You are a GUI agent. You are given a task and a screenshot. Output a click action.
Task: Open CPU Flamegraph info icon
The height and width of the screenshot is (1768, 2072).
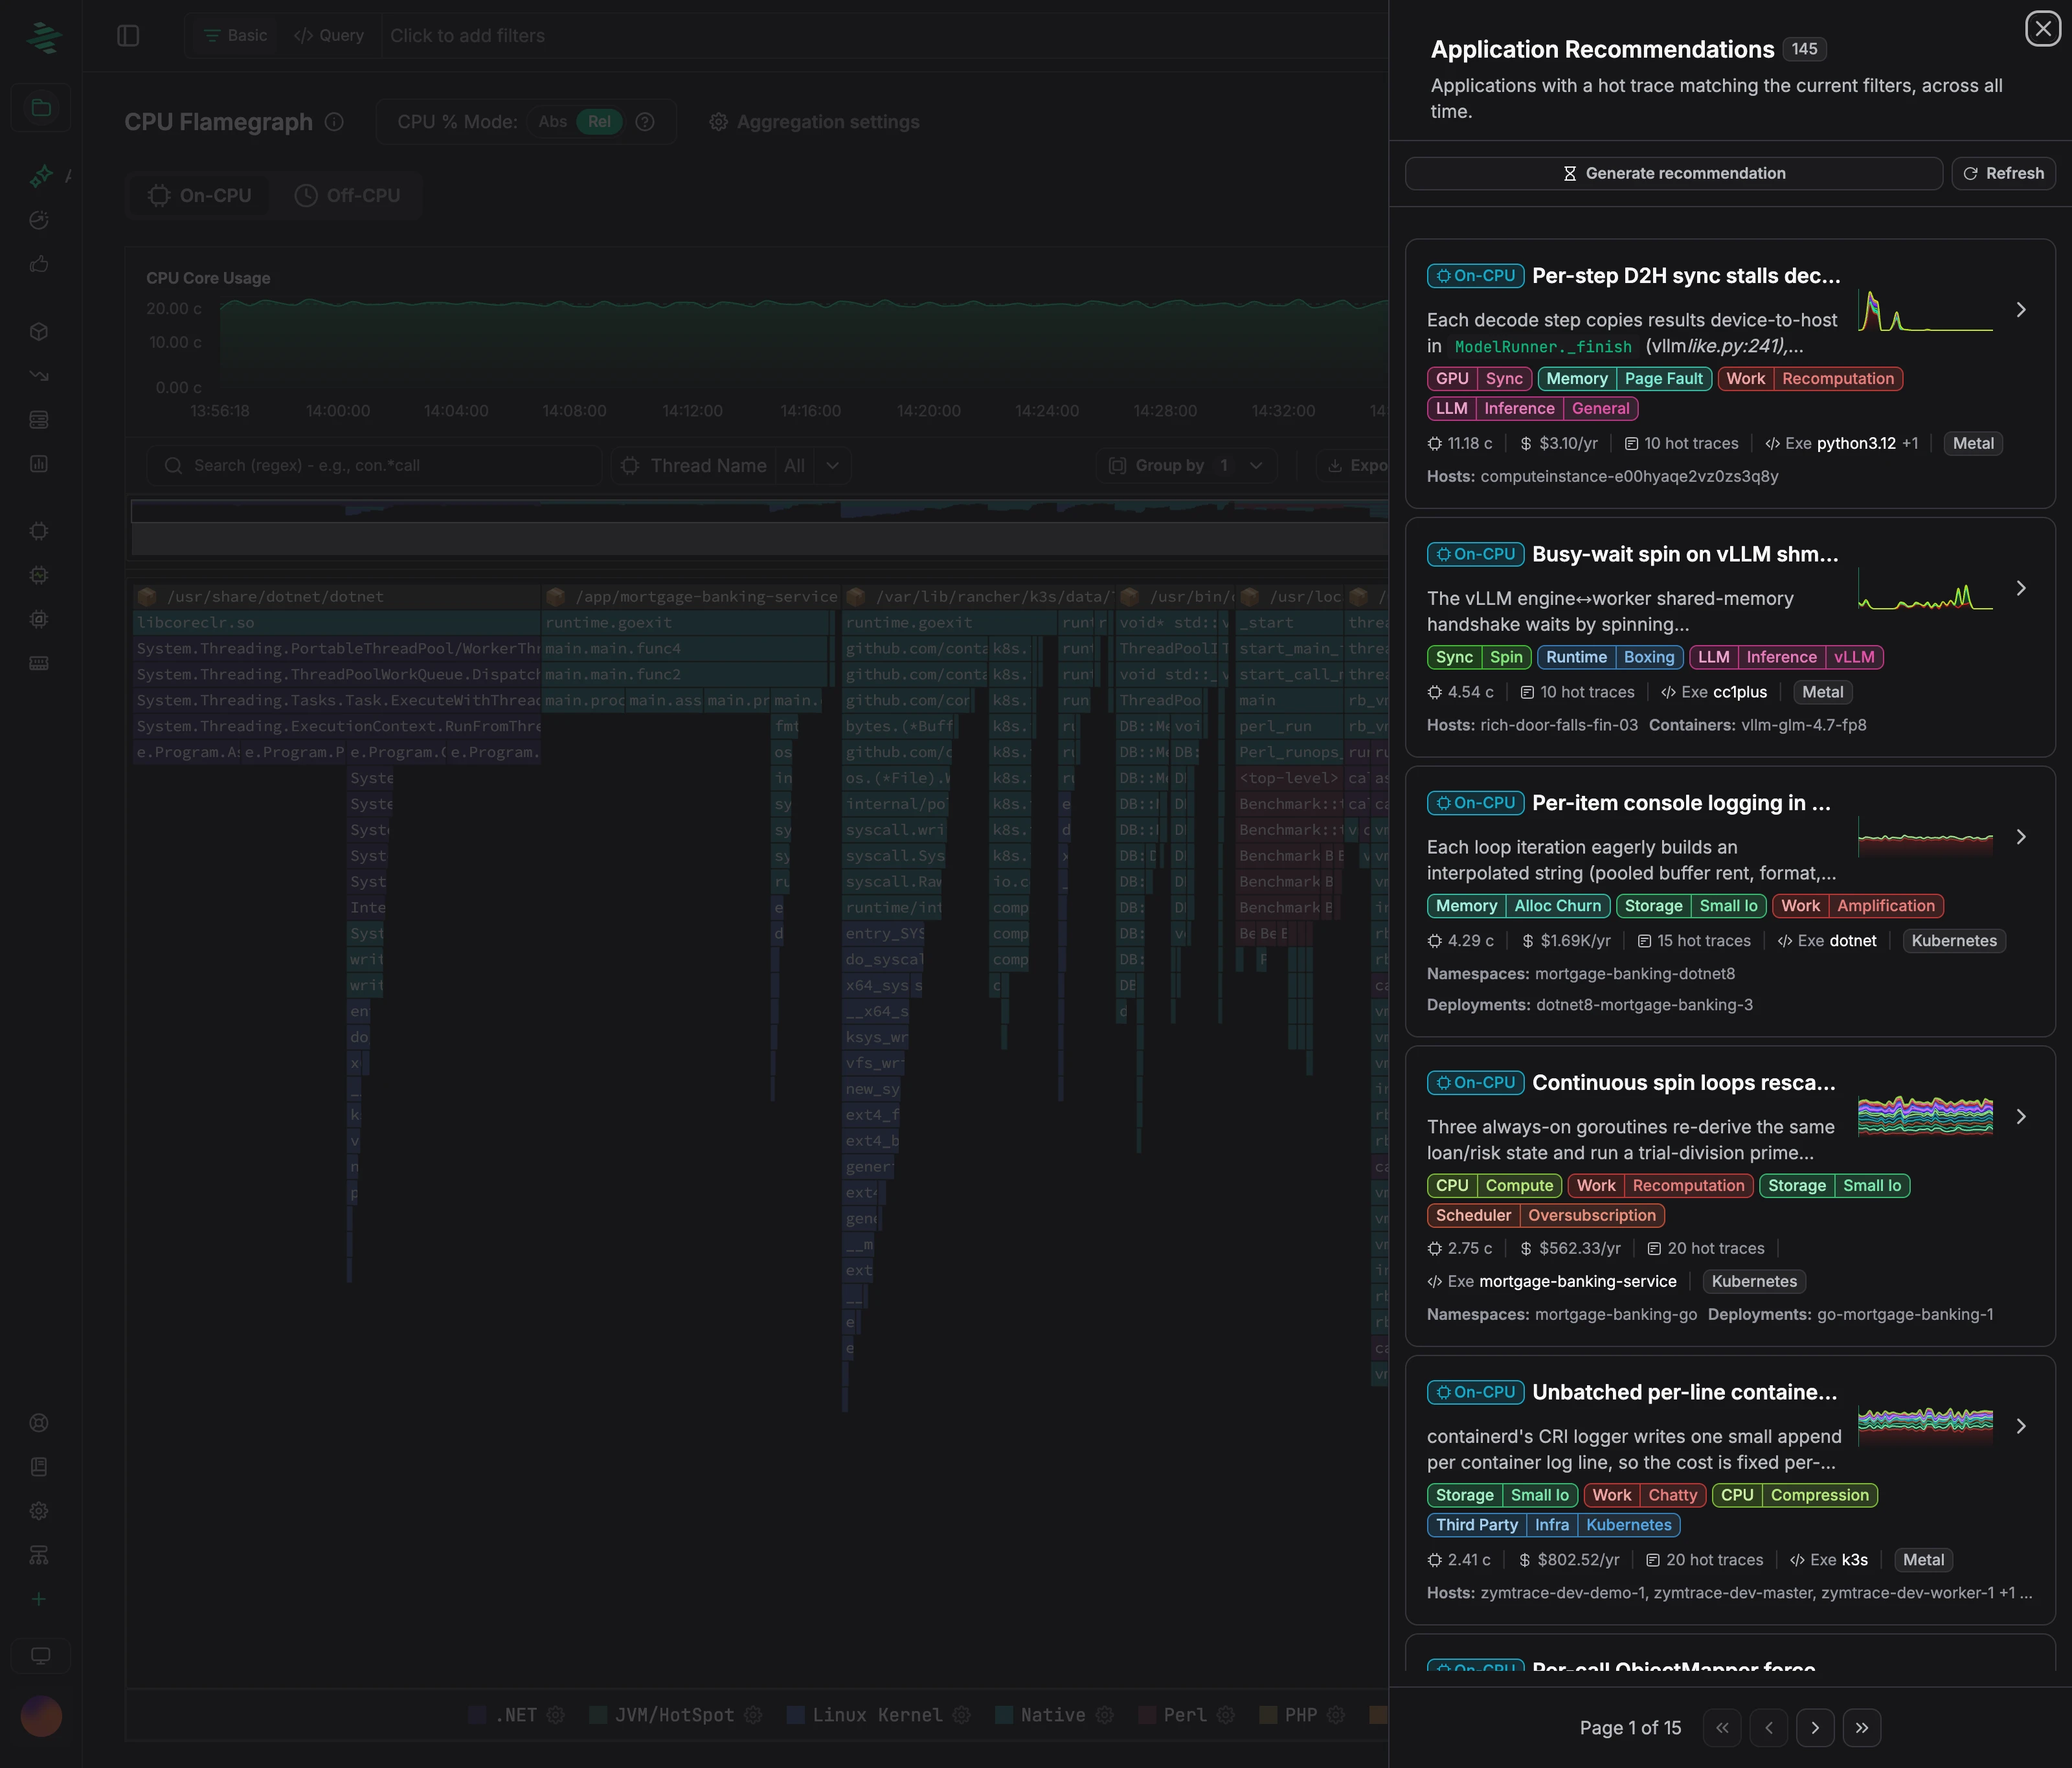click(335, 122)
